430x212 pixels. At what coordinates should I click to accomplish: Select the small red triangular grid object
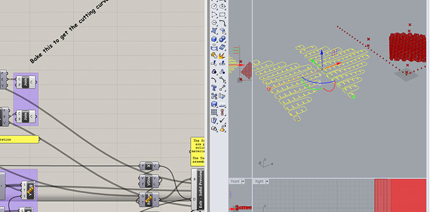coord(247,71)
